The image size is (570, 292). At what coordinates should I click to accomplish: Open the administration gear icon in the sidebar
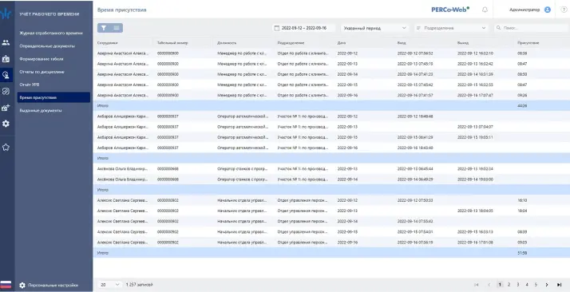click(x=6, y=124)
